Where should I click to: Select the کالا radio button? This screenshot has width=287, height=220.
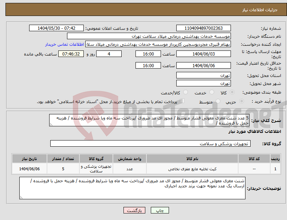click(232, 92)
